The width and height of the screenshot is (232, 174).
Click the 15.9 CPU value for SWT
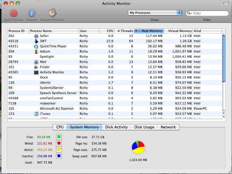tap(110, 41)
